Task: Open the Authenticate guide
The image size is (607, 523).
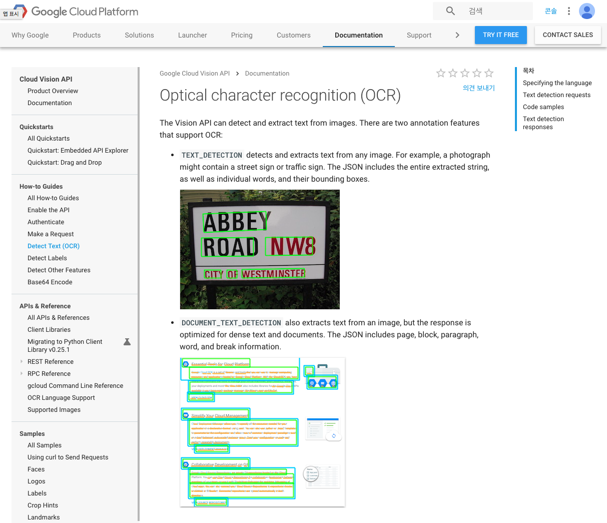Action: tap(46, 222)
